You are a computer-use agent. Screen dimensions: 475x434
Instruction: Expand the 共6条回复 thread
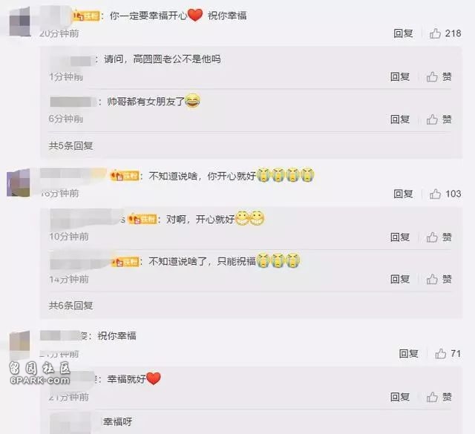71,306
